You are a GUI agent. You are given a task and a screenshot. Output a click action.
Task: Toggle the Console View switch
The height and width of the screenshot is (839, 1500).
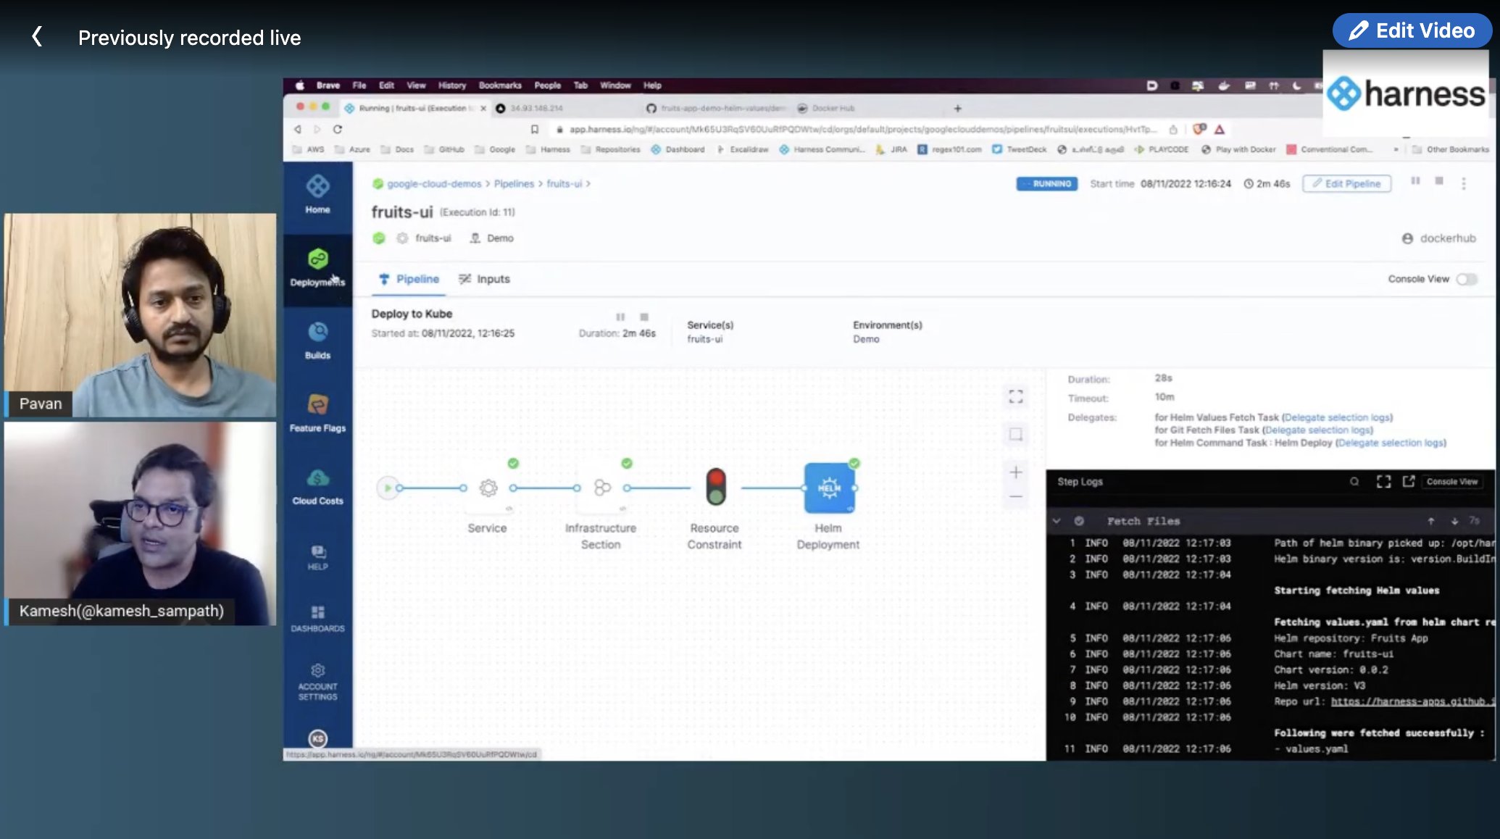[1466, 279]
